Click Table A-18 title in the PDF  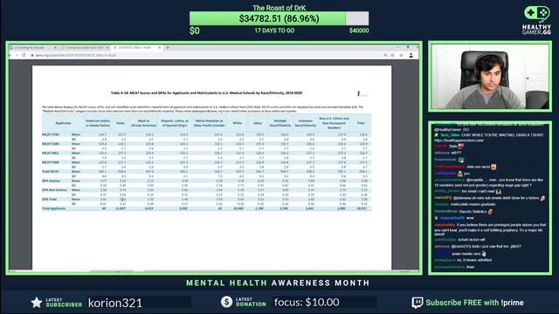pos(206,93)
